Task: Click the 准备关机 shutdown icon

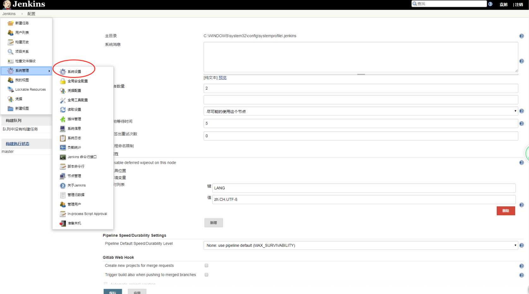Action: (x=63, y=223)
